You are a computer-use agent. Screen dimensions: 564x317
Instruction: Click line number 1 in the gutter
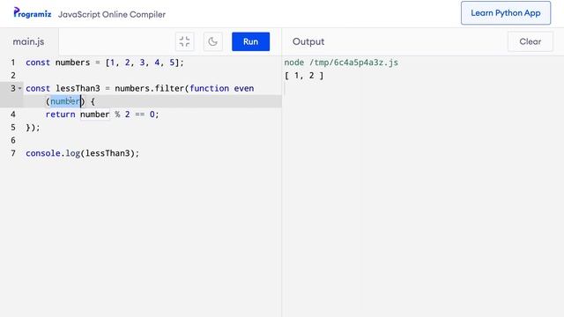(x=13, y=63)
